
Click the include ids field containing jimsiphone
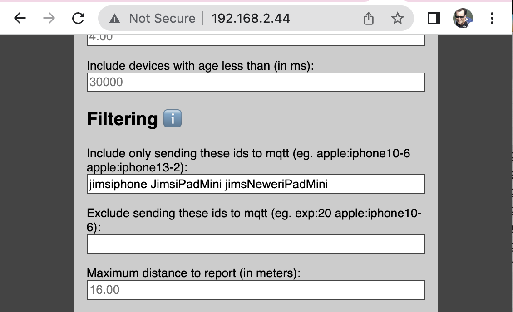coord(256,184)
